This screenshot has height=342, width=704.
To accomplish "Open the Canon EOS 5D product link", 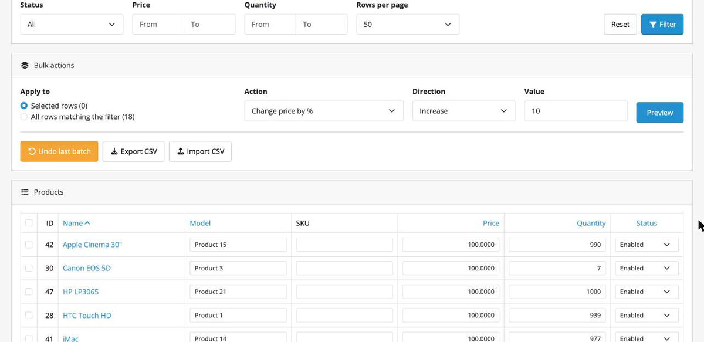I will pos(87,268).
